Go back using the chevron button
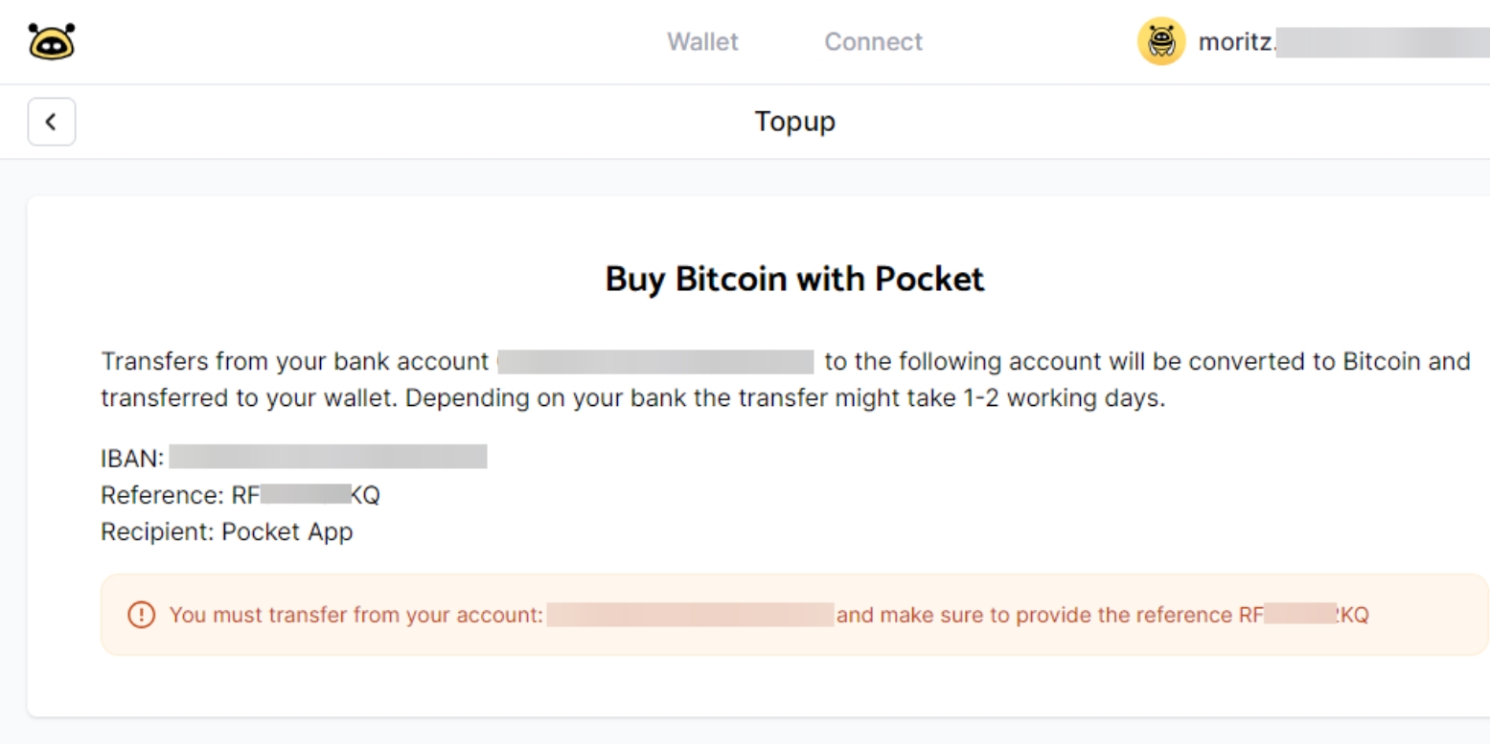 tap(52, 123)
